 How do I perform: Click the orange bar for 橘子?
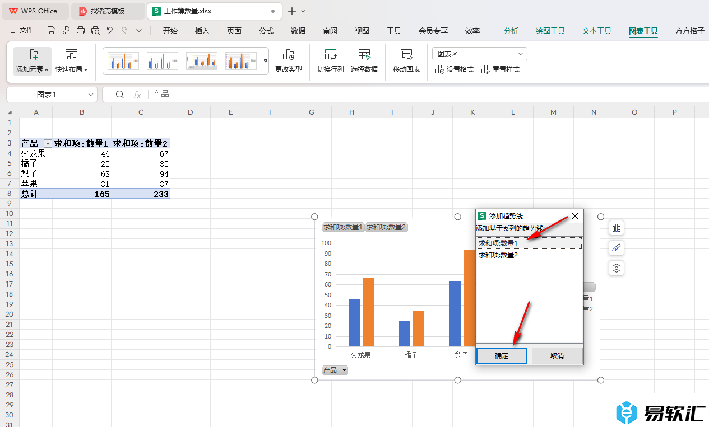pyautogui.click(x=419, y=329)
